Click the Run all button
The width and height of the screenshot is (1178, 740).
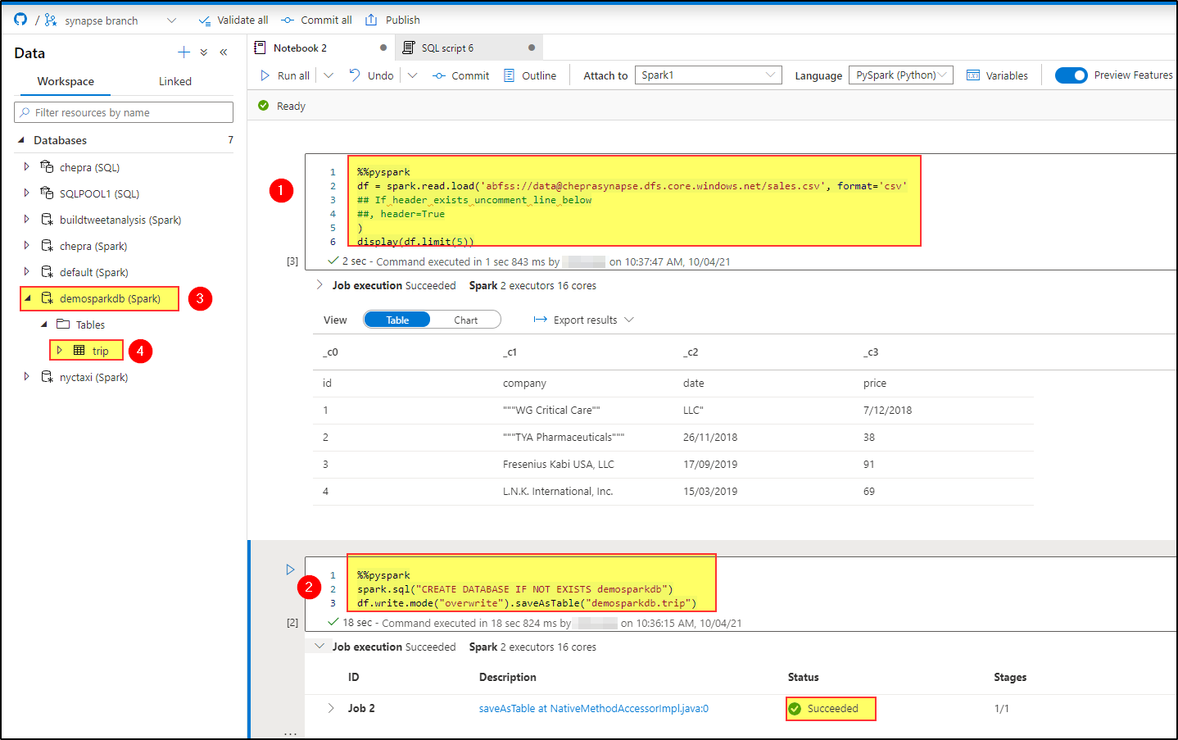pos(282,75)
